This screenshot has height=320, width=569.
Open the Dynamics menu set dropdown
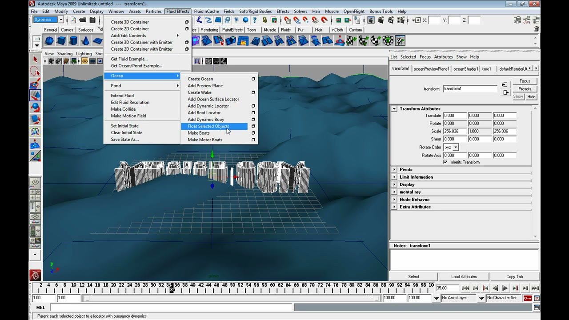(61, 20)
